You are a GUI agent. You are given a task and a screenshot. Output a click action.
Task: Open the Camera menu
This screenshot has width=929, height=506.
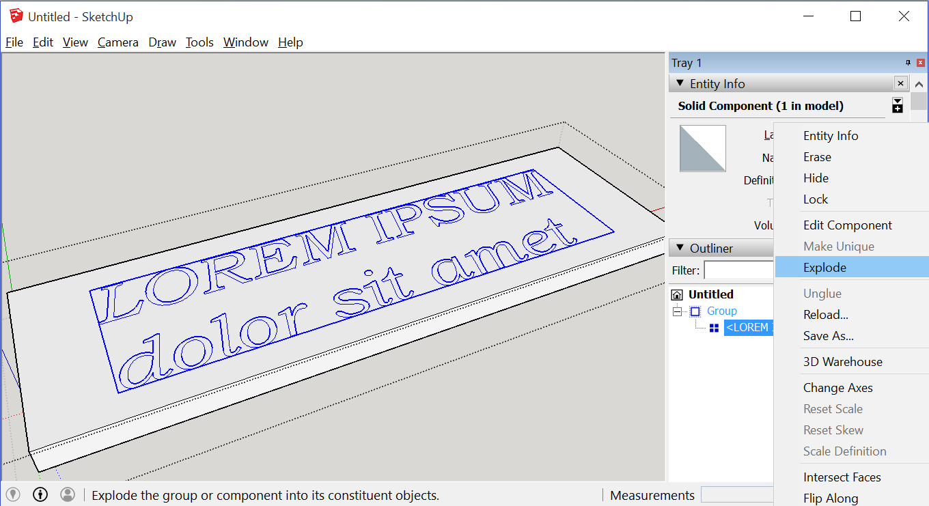coord(117,42)
